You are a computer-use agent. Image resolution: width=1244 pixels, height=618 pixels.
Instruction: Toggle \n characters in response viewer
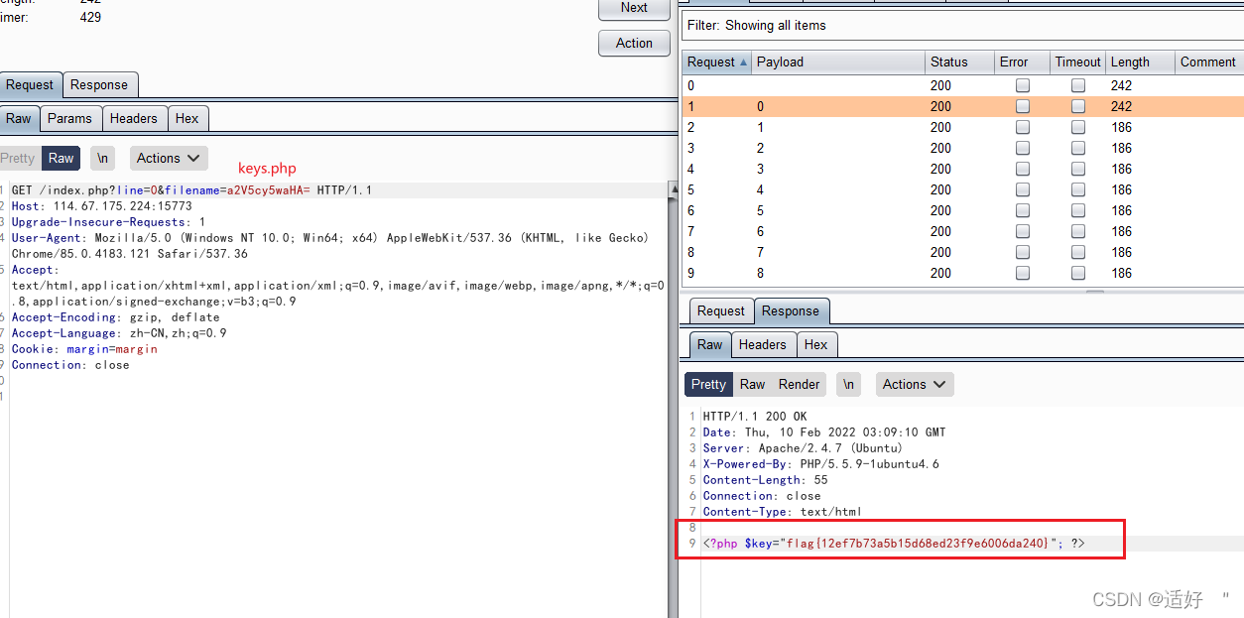[x=848, y=385]
